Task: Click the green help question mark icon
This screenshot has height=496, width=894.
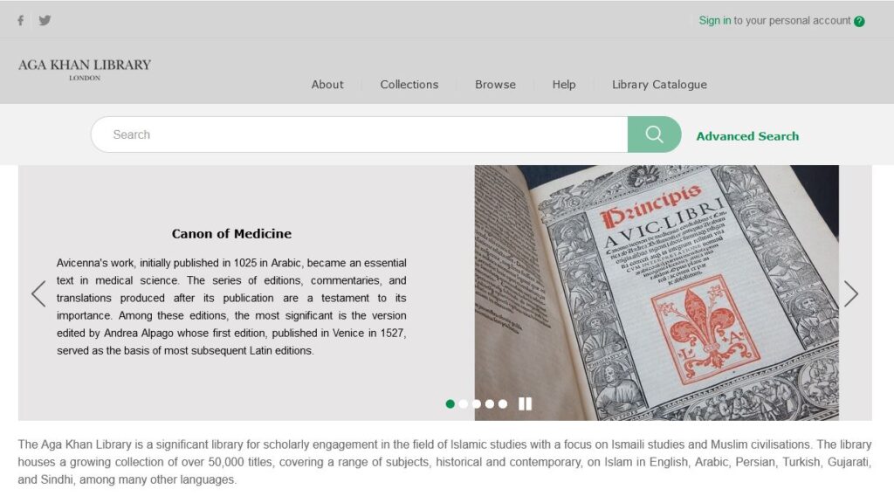Action: coord(859,22)
